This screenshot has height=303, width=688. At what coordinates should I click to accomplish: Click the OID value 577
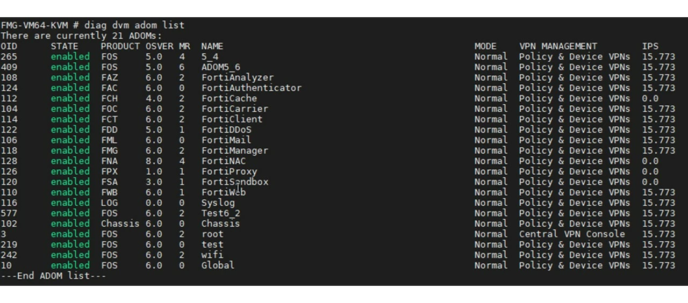[x=9, y=213]
